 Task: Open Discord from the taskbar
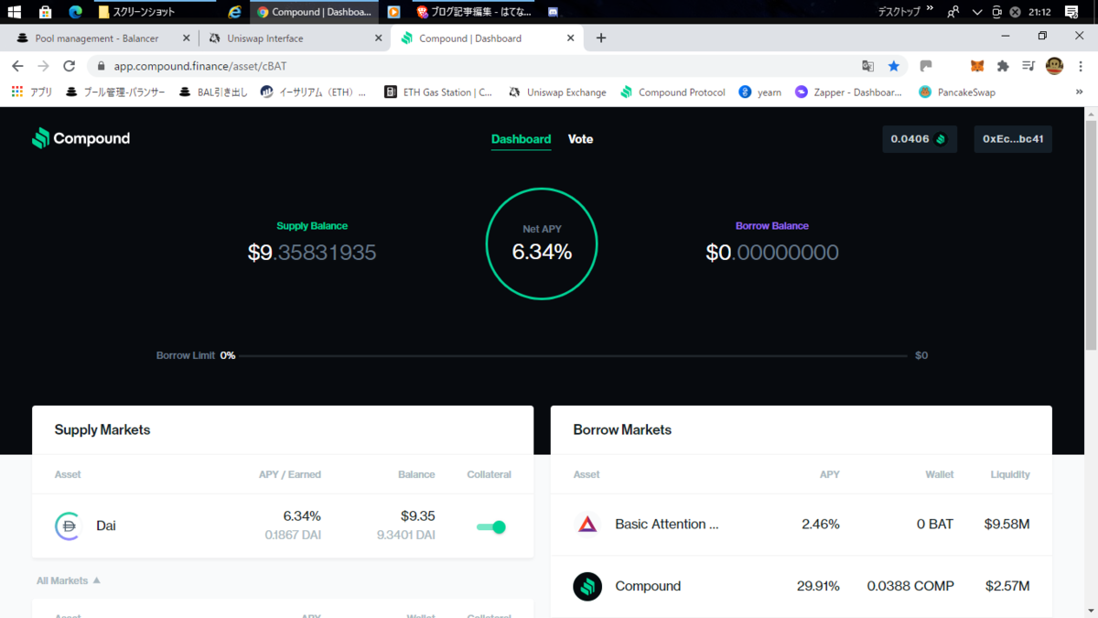coord(553,12)
